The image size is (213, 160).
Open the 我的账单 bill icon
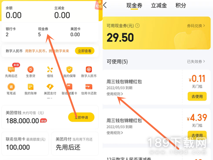click(31, 87)
